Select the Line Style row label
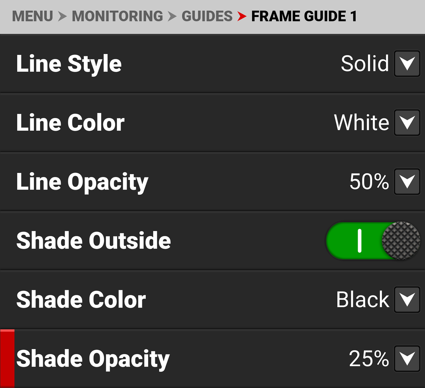The height and width of the screenshot is (388, 425). [x=69, y=64]
